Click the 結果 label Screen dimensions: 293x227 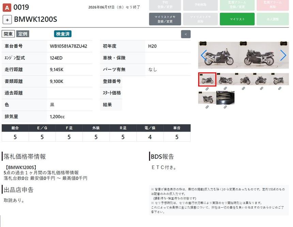(107, 105)
